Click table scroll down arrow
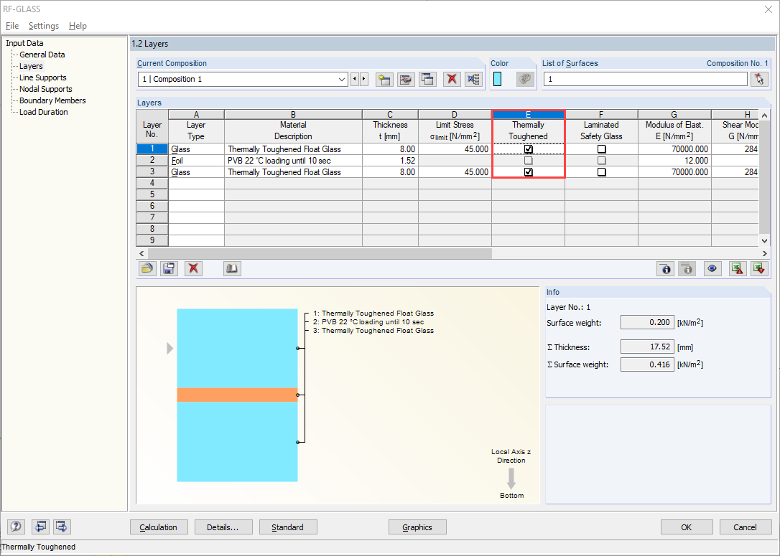The height and width of the screenshot is (556, 780). [765, 241]
